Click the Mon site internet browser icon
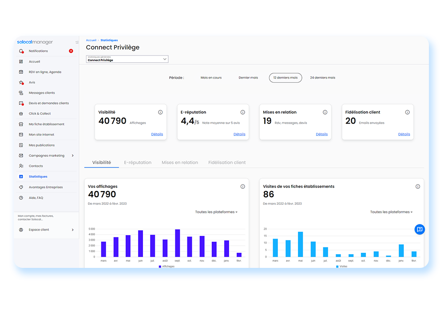Viewport: 444px width, 311px height. click(21, 135)
